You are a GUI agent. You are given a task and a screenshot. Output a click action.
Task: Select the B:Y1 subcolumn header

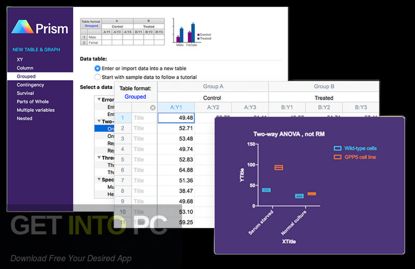287,108
